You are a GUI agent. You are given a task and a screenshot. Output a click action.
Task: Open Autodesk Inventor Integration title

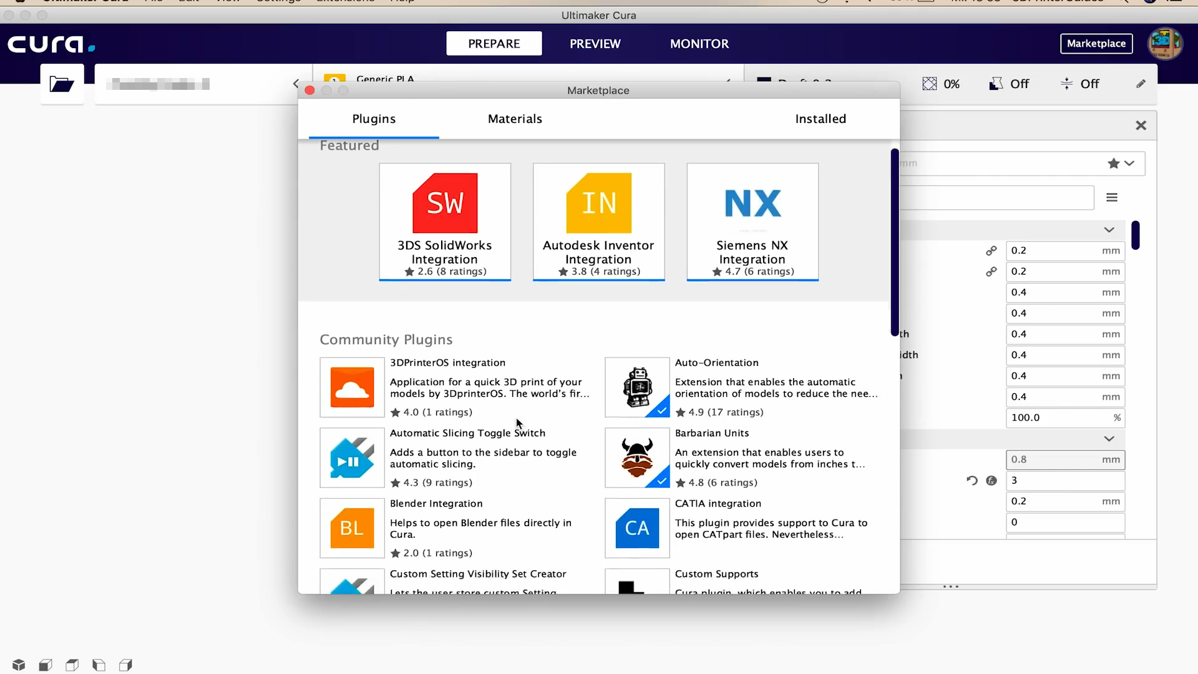point(598,252)
